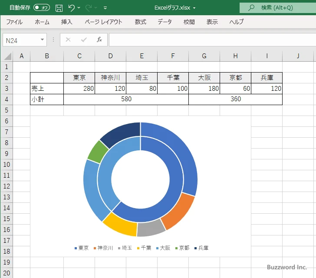Click the 神奈川 header cell
The width and height of the screenshot is (316, 278).
110,78
